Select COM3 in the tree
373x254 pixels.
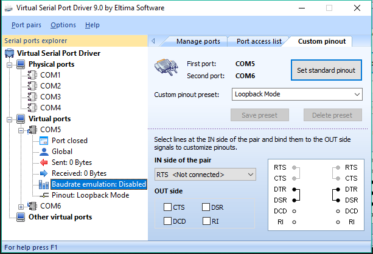tap(51, 96)
